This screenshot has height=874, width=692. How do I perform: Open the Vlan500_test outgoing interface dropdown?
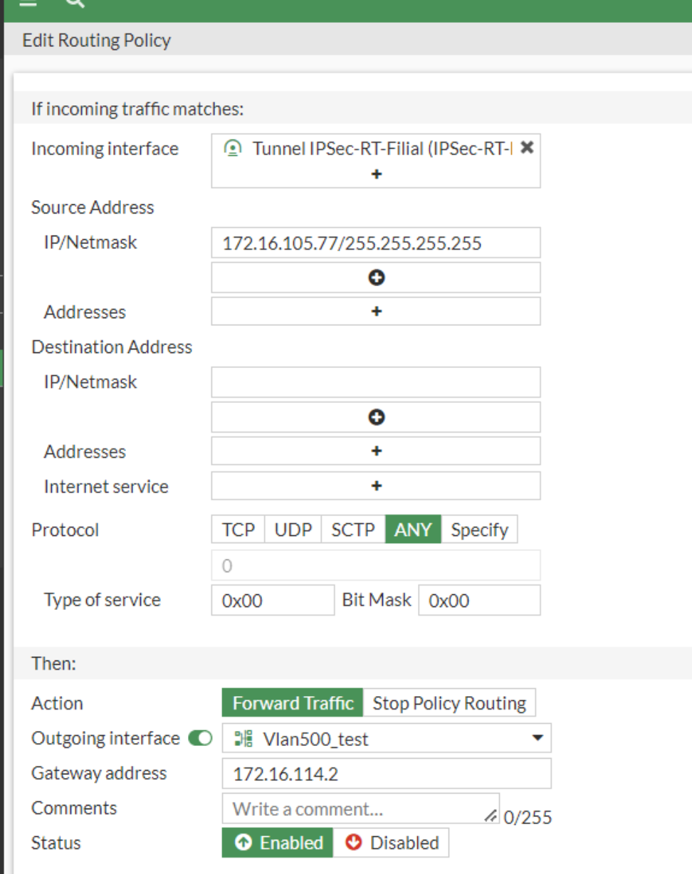tap(387, 739)
